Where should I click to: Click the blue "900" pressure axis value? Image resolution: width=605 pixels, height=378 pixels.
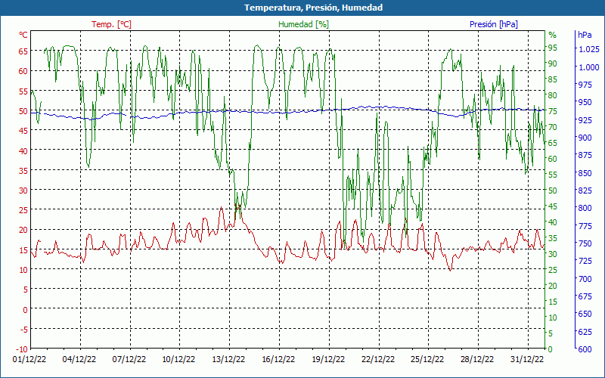click(585, 138)
